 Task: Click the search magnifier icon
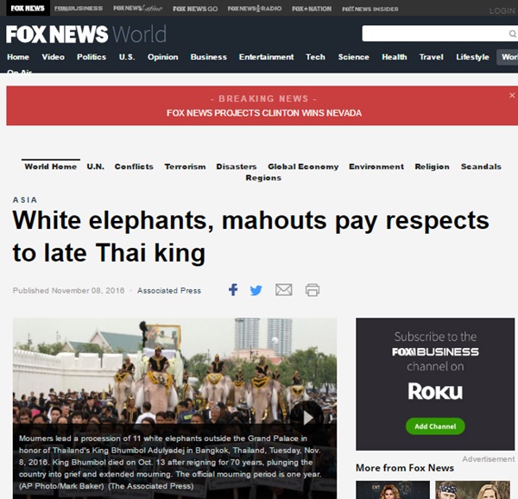pos(512,34)
